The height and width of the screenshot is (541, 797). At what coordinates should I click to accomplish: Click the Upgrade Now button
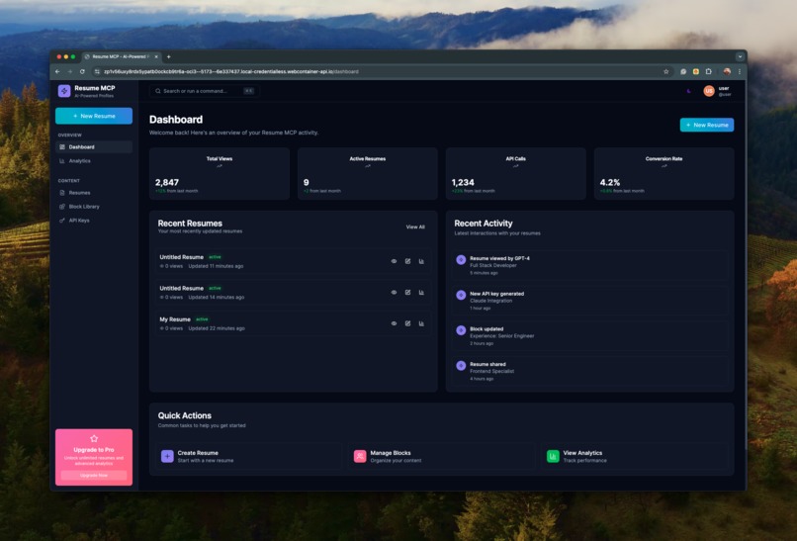point(94,476)
